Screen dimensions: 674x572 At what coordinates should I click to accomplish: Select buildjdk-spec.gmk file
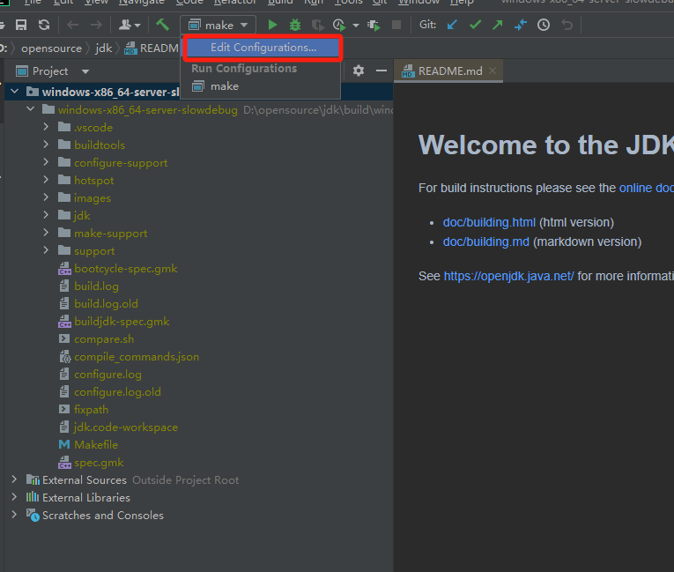pos(122,322)
